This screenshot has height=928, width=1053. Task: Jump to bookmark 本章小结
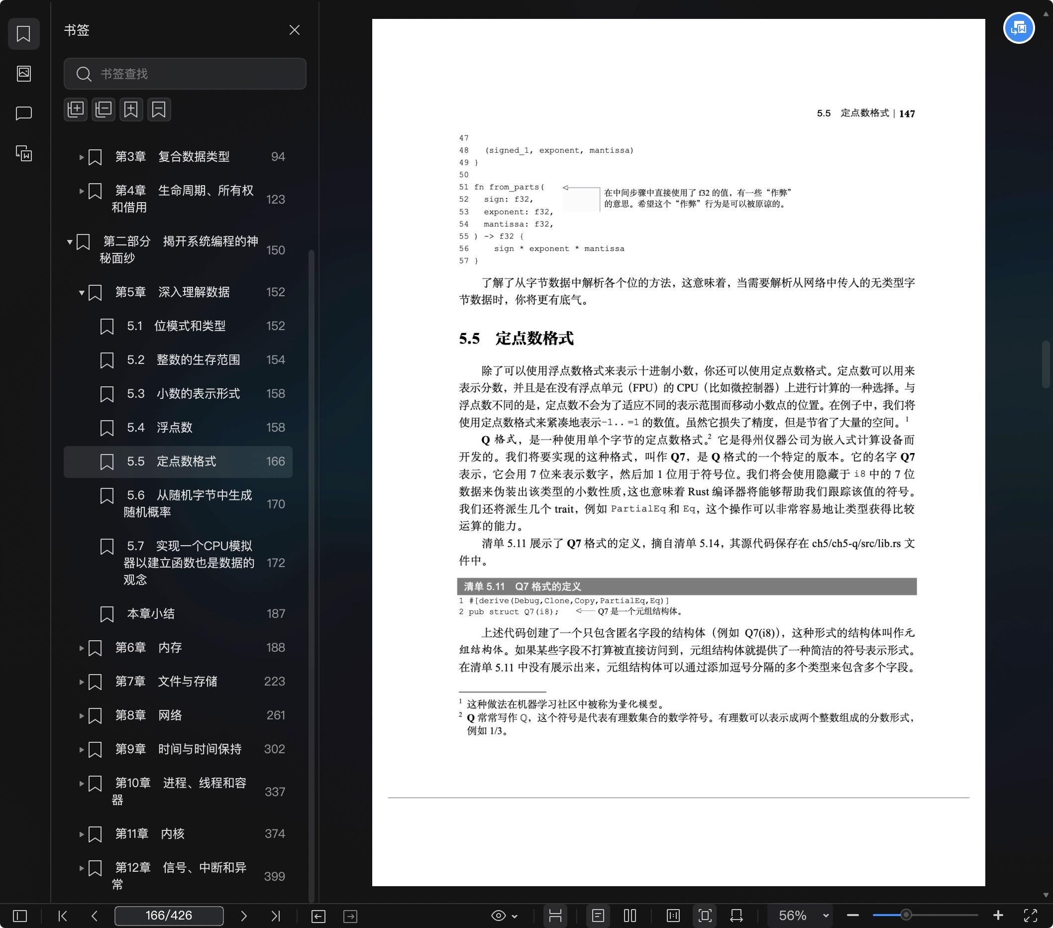pyautogui.click(x=178, y=614)
